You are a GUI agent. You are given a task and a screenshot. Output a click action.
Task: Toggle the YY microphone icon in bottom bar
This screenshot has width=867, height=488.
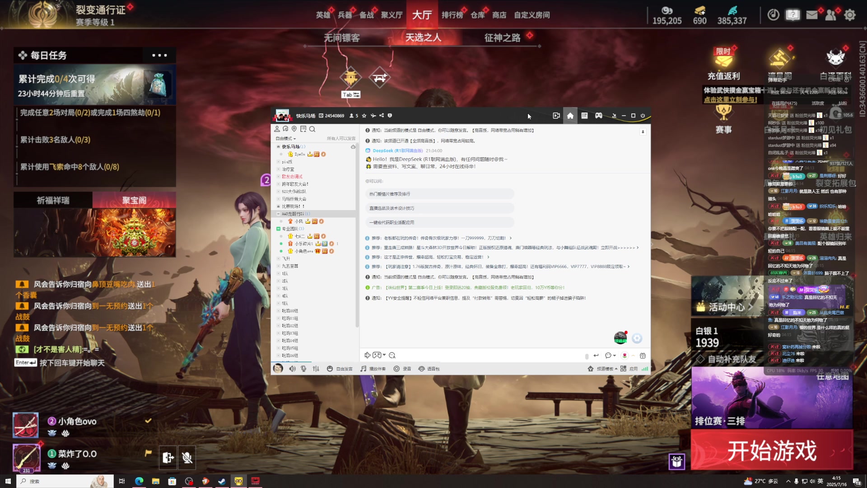point(303,369)
